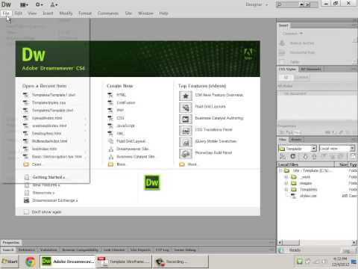This screenshot has height=269, width=358.
Task: Tick the Don't show again checkbox
Action: [26, 212]
